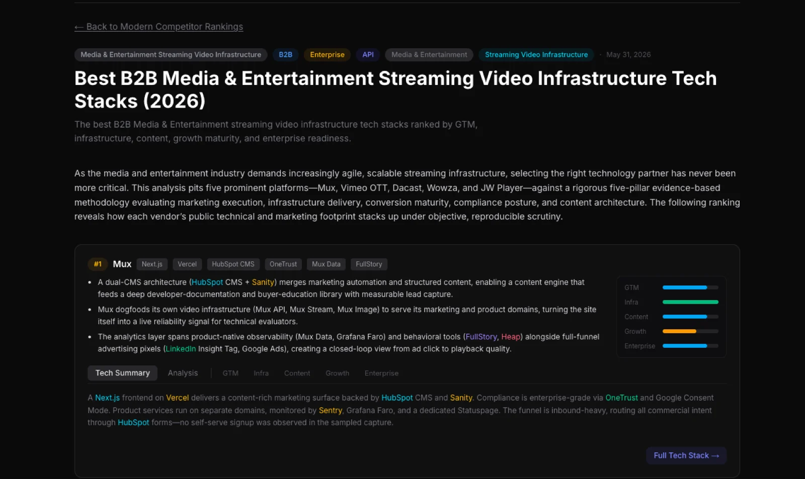
Task: Click the page title heading
Action: point(395,89)
